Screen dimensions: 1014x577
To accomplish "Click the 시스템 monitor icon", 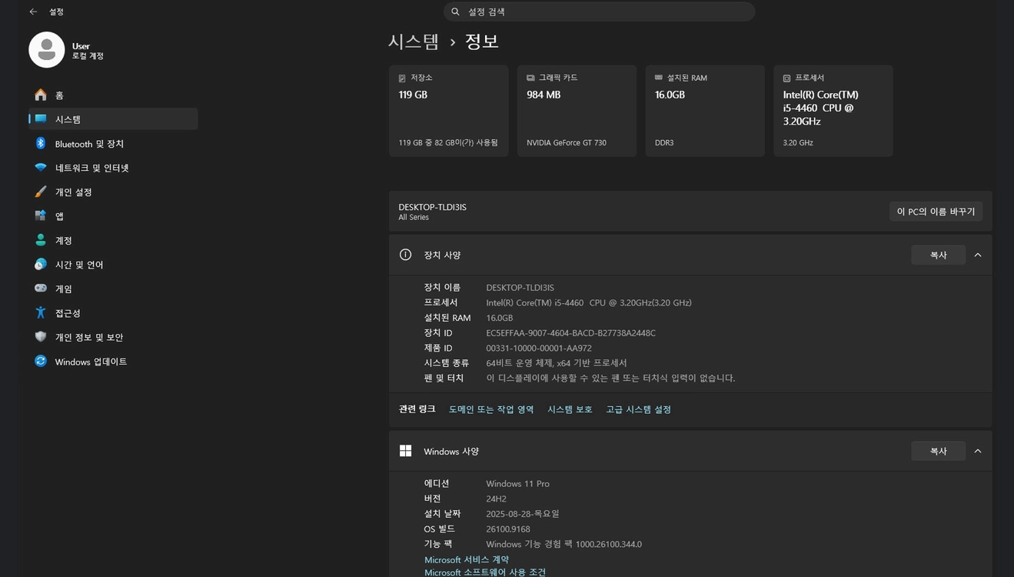I will [x=41, y=119].
